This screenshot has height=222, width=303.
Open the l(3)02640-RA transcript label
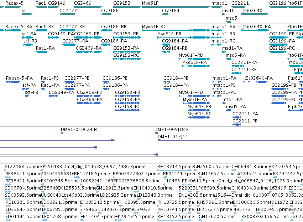[256, 26]
